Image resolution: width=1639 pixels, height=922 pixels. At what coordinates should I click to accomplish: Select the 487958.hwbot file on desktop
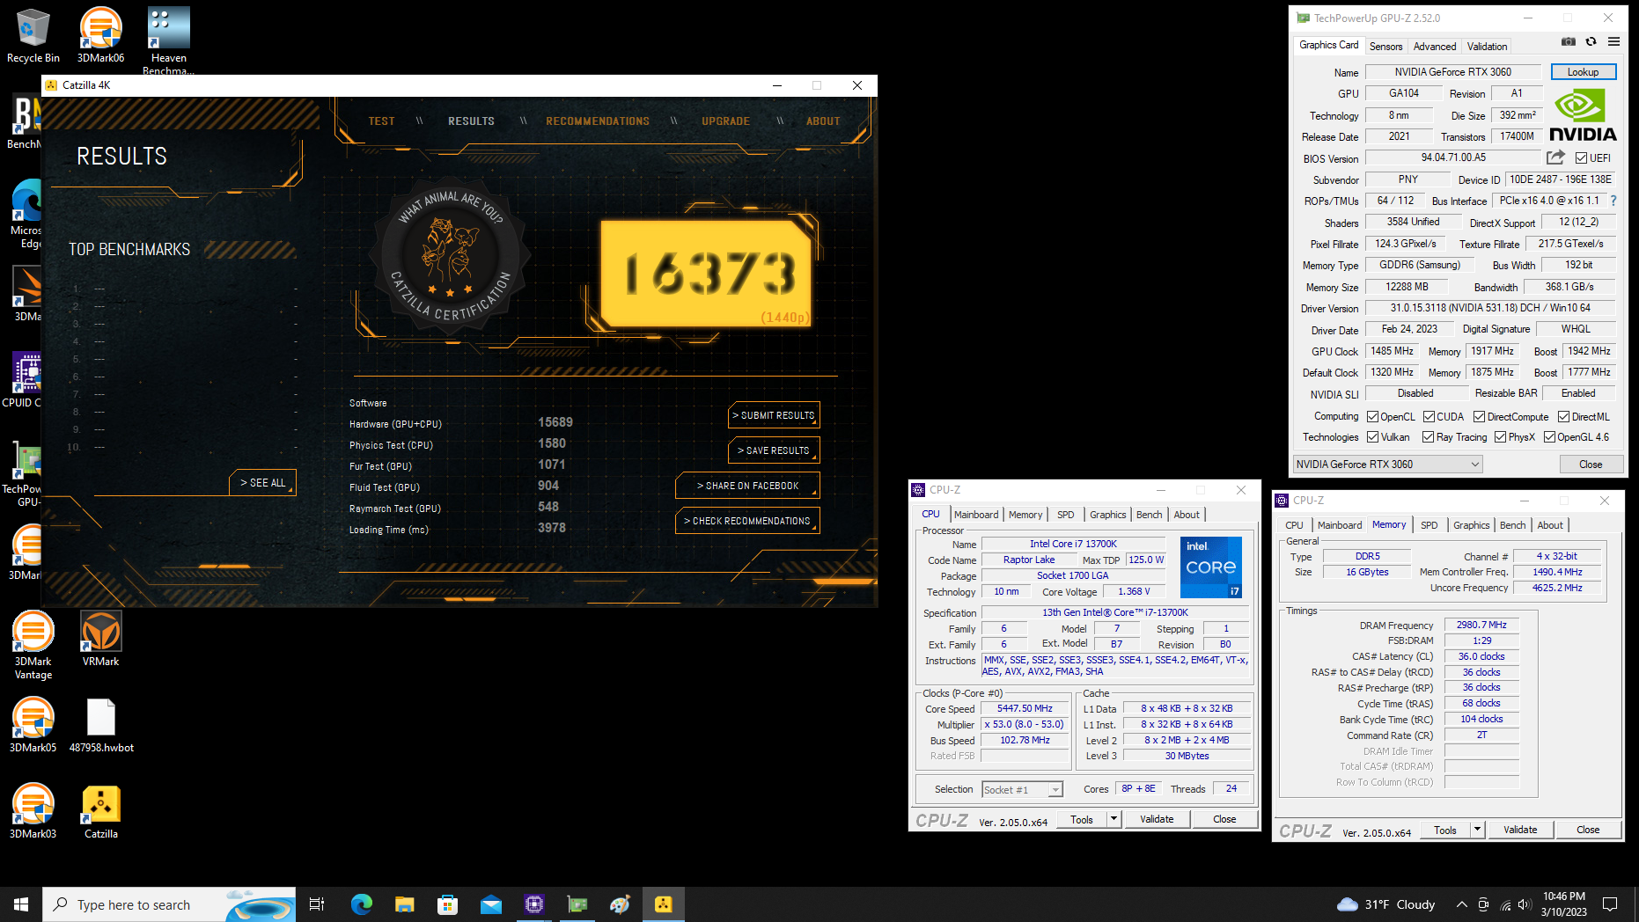tap(101, 725)
